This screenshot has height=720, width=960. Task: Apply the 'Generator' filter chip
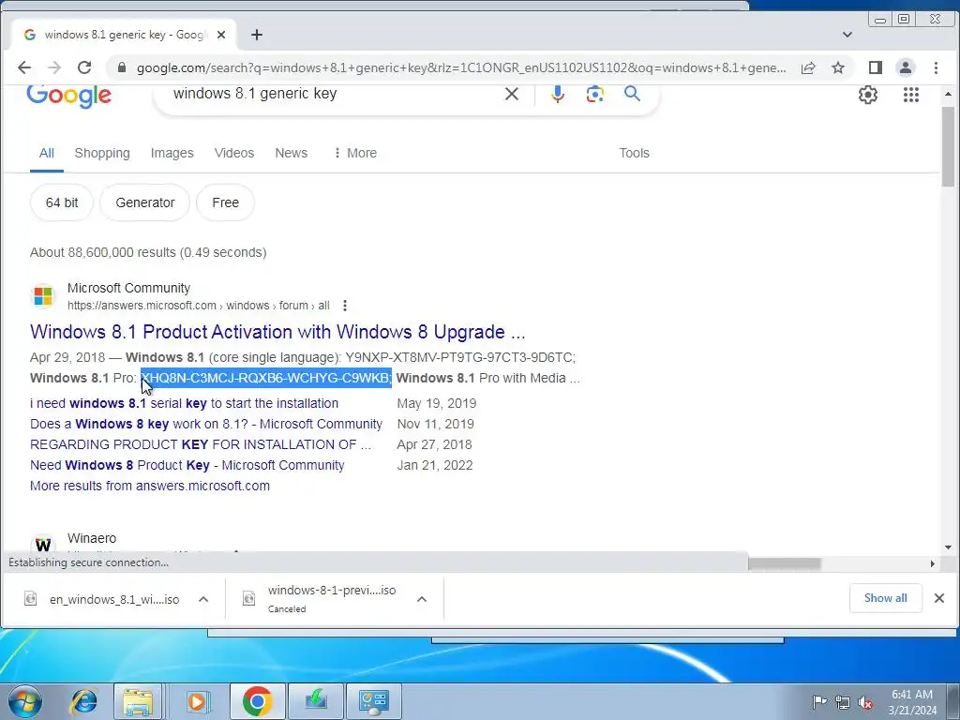tap(145, 202)
